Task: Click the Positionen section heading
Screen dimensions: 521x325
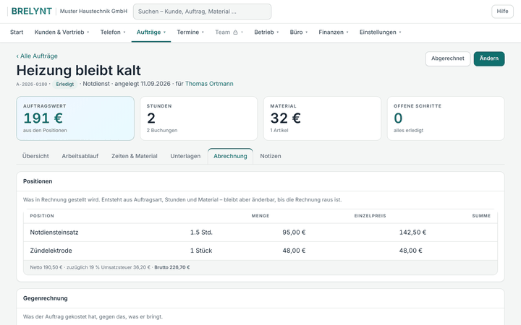Action: pyautogui.click(x=38, y=181)
